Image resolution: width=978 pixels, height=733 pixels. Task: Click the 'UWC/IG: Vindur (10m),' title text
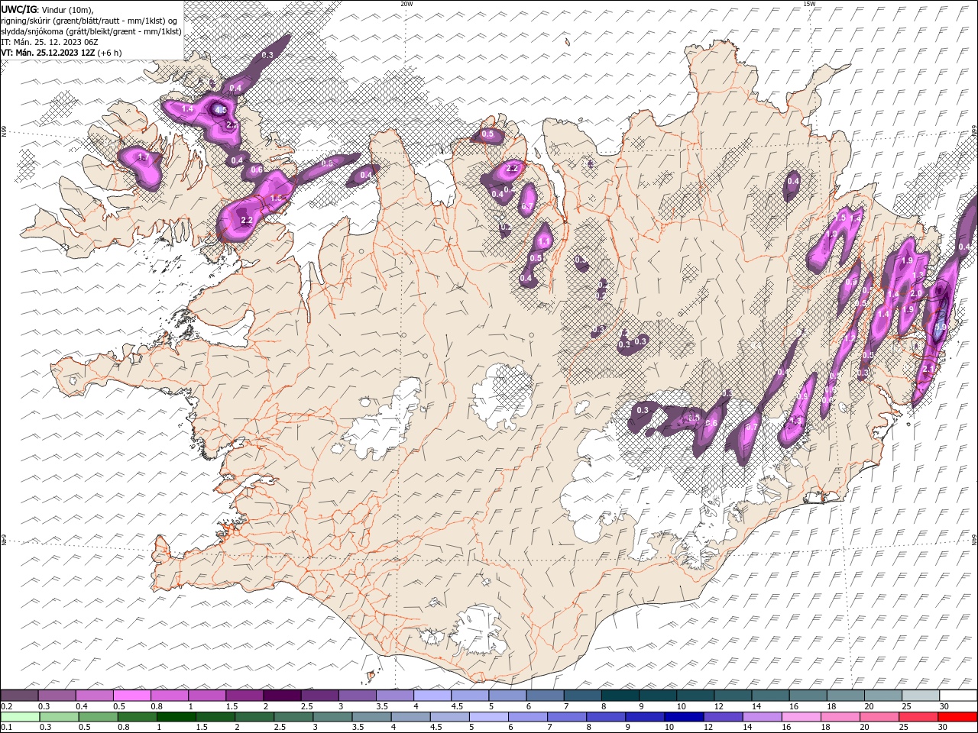click(x=47, y=9)
